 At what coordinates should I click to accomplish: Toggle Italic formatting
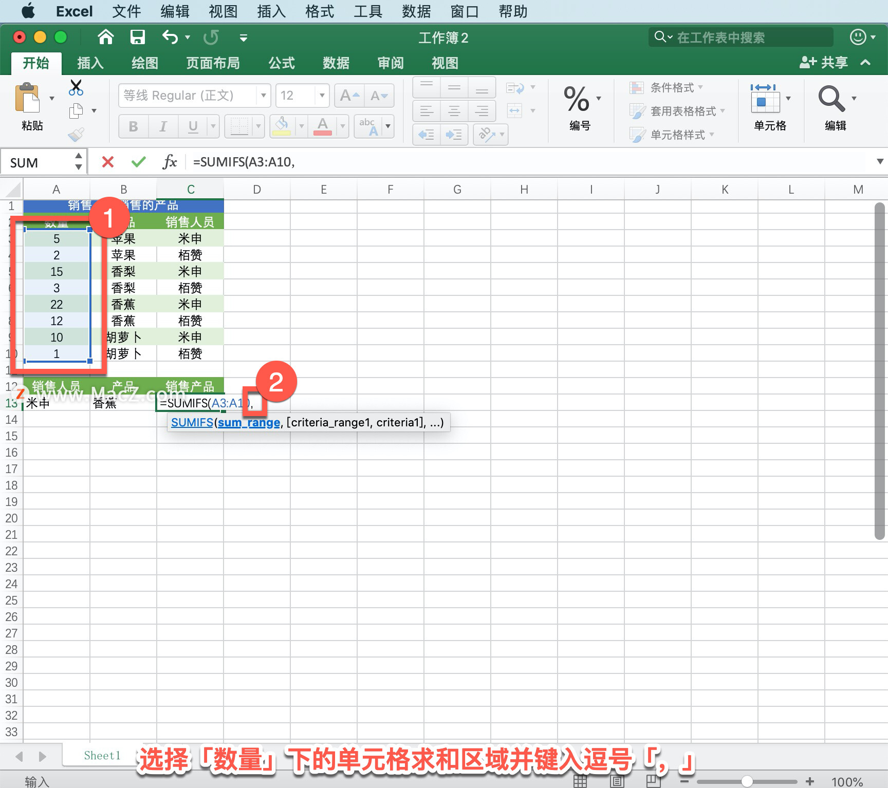(x=163, y=126)
